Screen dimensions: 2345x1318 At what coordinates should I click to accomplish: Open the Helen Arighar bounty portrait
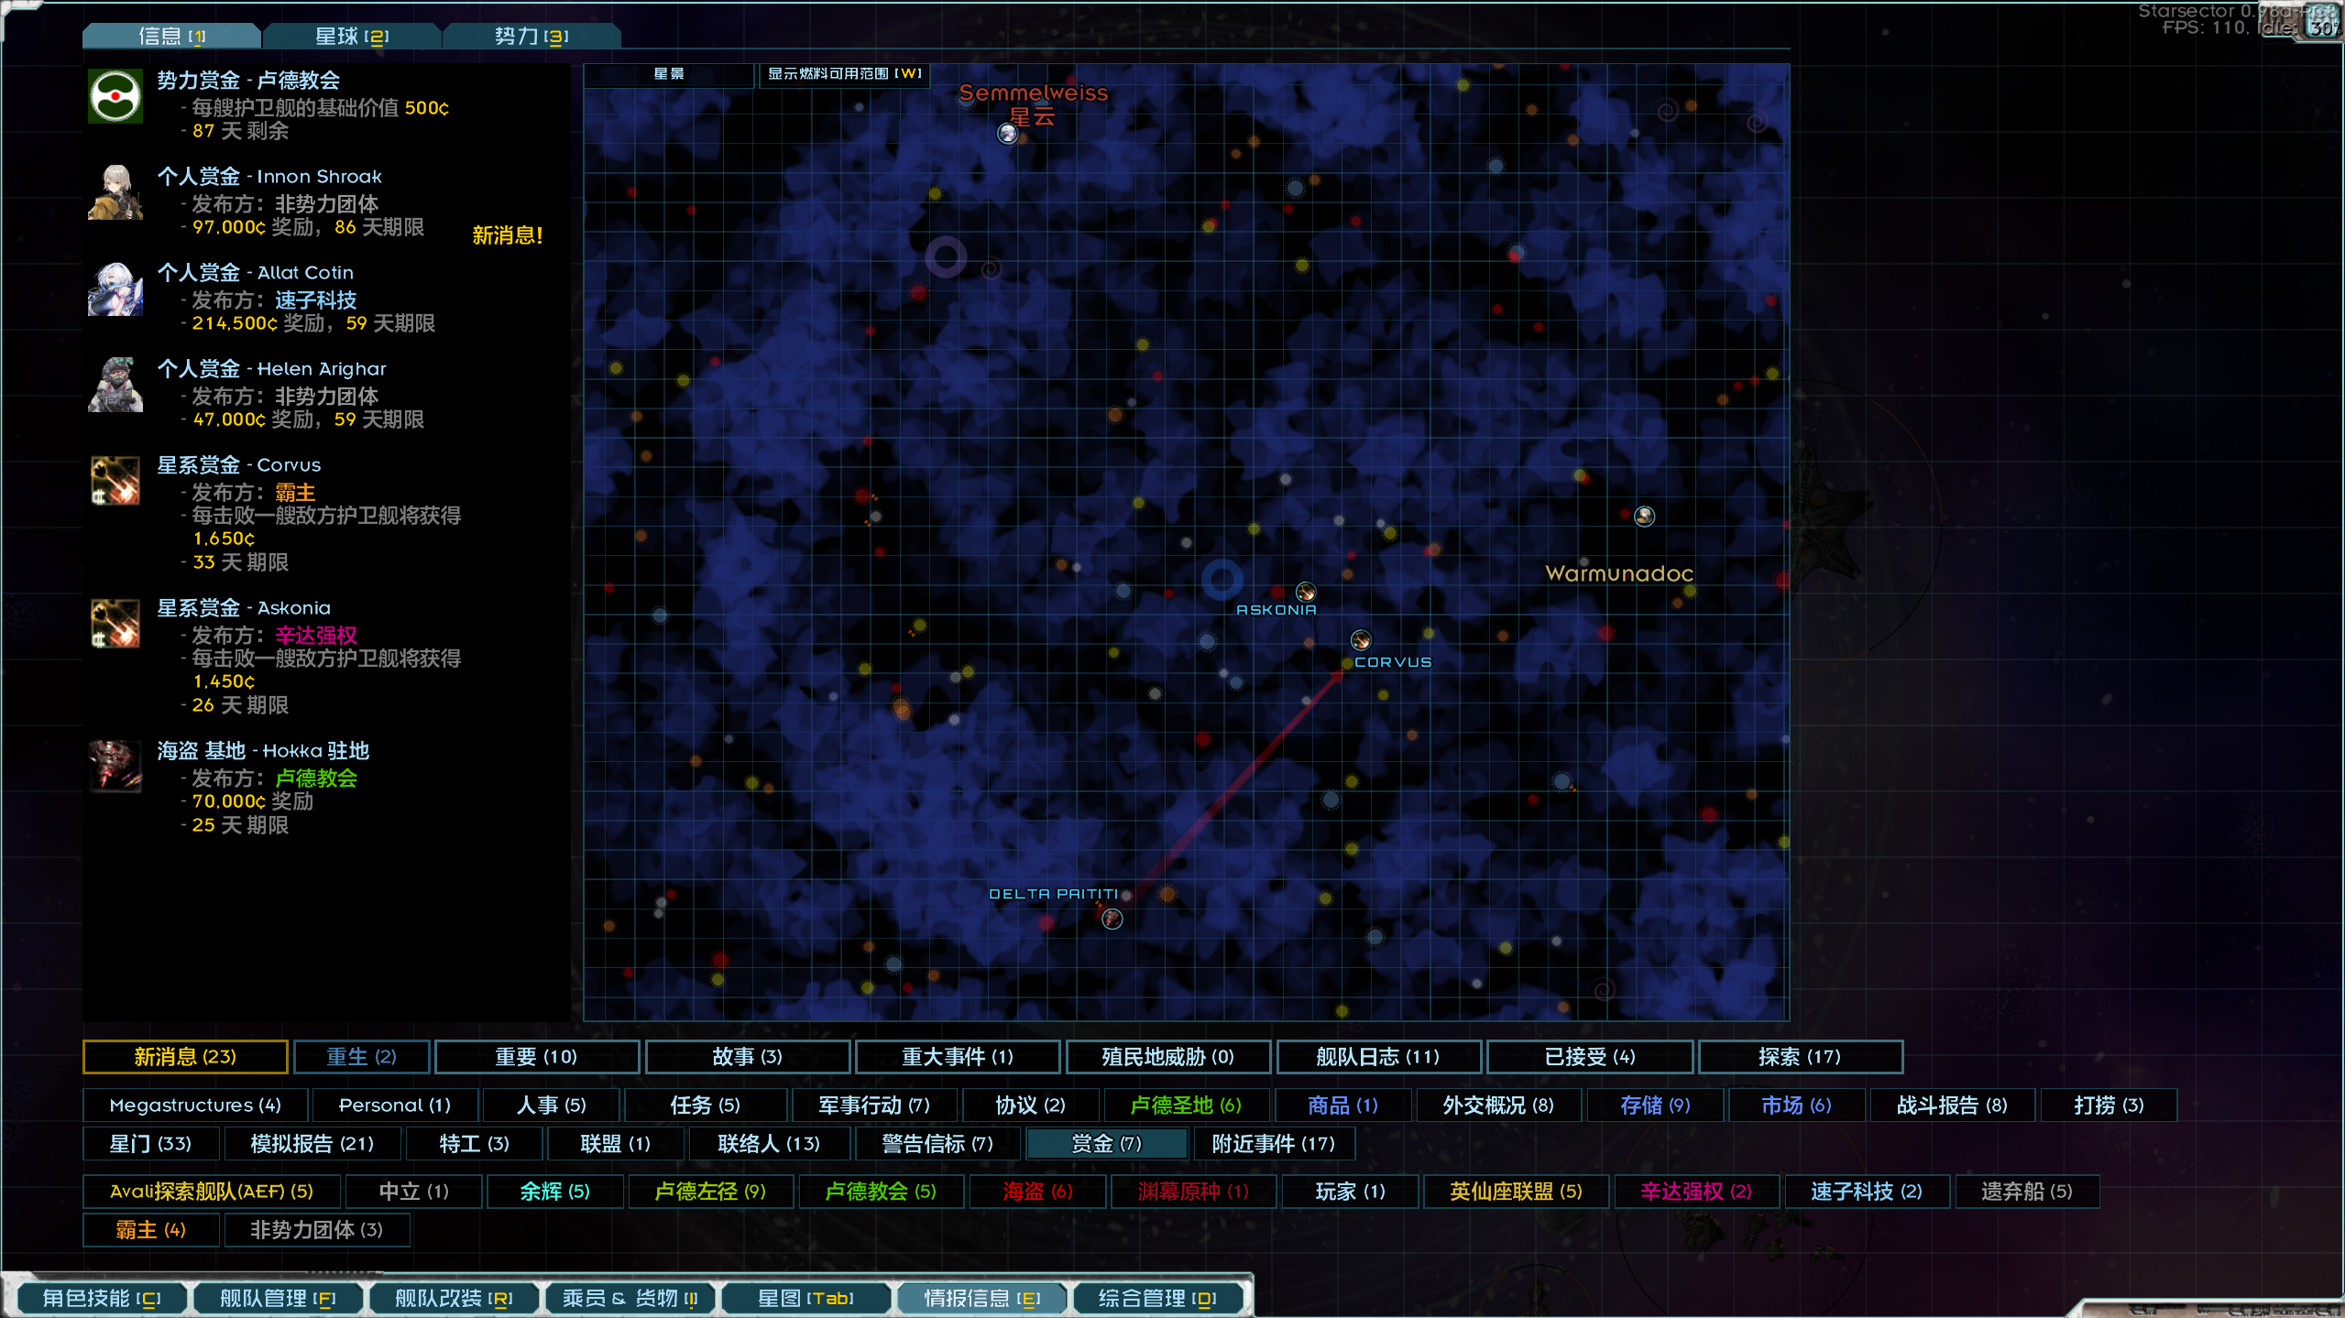pyautogui.click(x=115, y=385)
